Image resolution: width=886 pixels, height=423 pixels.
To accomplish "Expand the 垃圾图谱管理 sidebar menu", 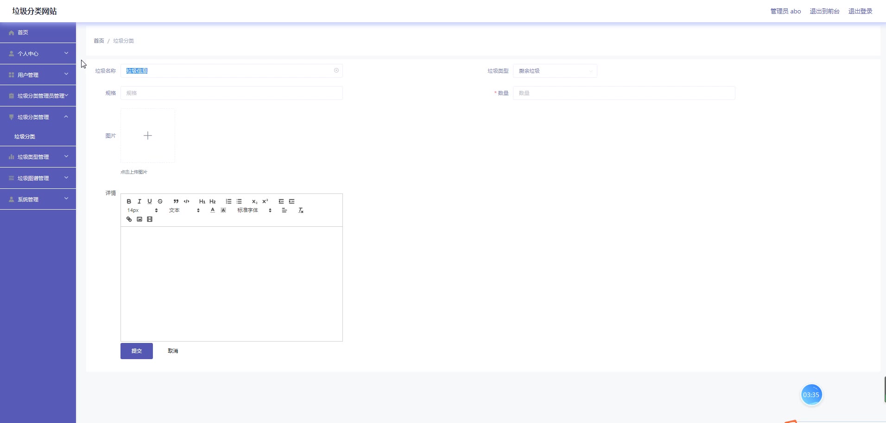I will pyautogui.click(x=38, y=178).
